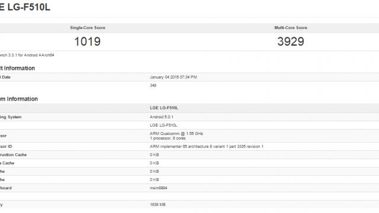Click the 'ARM implementer 65 architecture 8' value
Image resolution: width=379 pixels, height=213 pixels.
pyautogui.click(x=207, y=147)
